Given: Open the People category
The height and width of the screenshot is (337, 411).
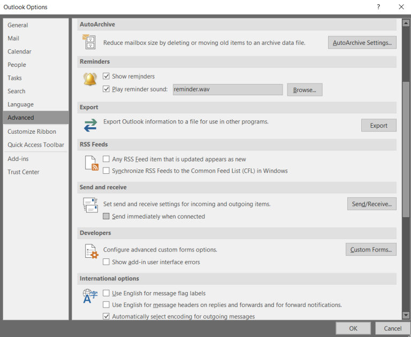Looking at the screenshot, I should [x=36, y=65].
